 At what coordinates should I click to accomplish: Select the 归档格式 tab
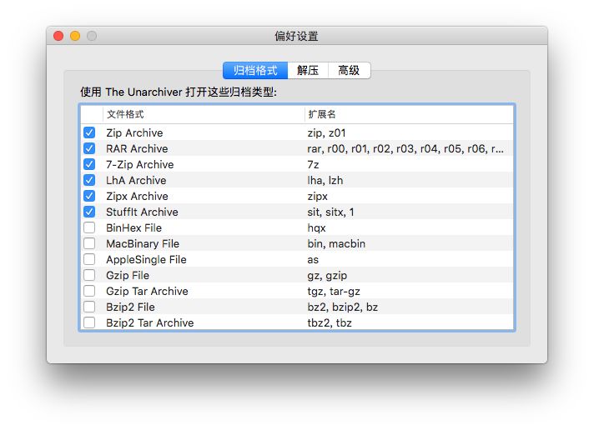(x=255, y=70)
